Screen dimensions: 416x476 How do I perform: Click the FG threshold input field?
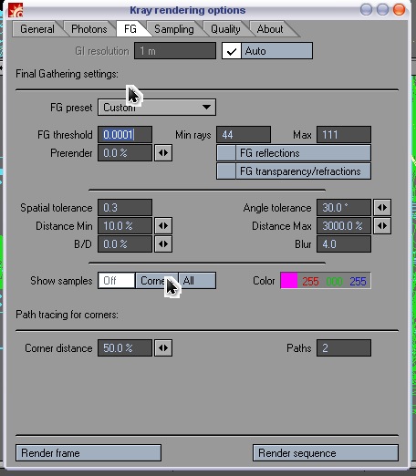tap(125, 135)
